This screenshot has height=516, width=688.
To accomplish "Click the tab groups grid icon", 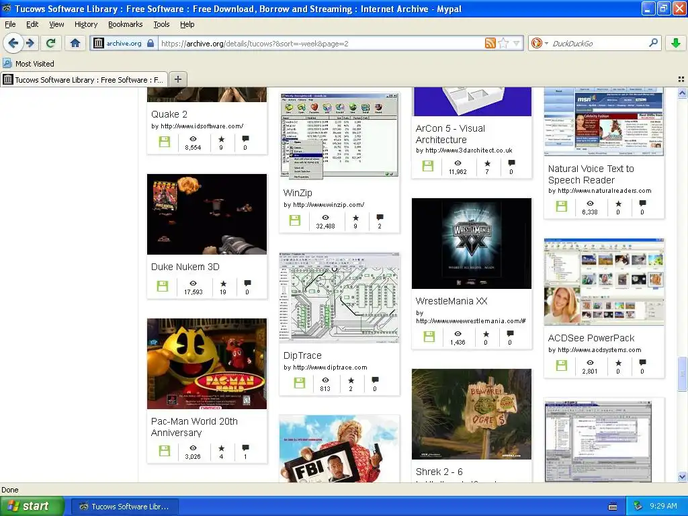I will (681, 79).
